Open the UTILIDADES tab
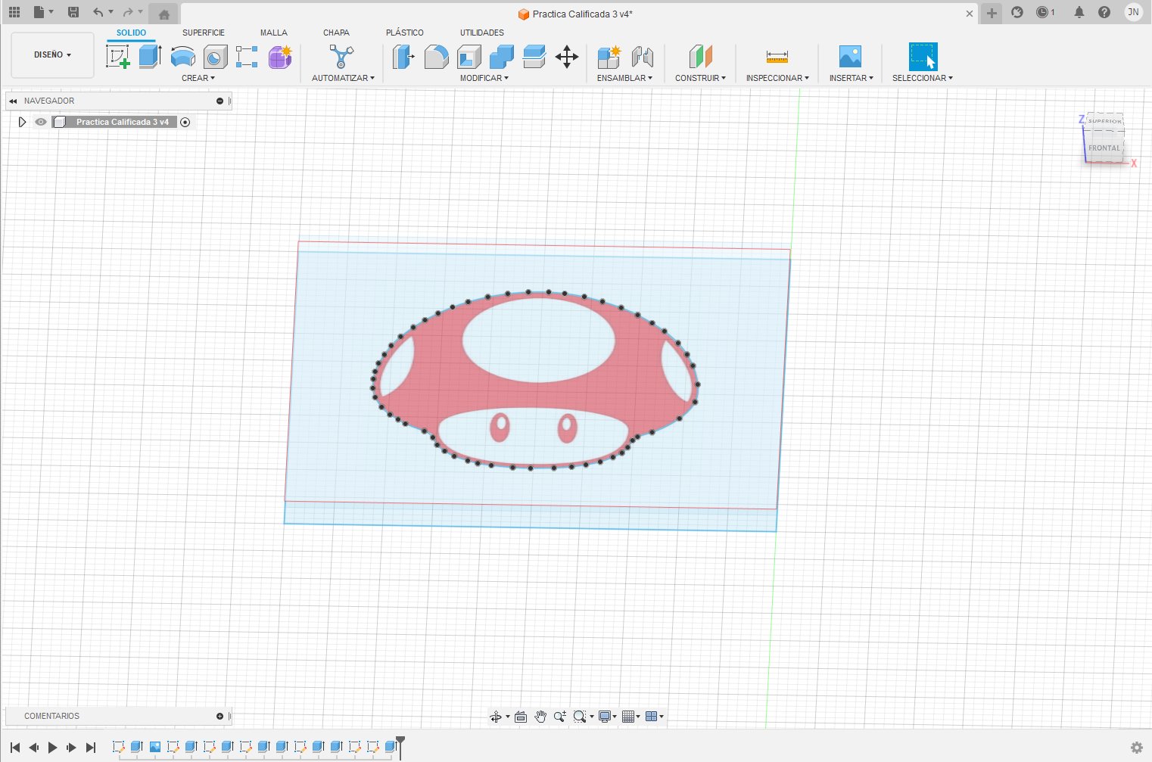1152x762 pixels. (481, 33)
